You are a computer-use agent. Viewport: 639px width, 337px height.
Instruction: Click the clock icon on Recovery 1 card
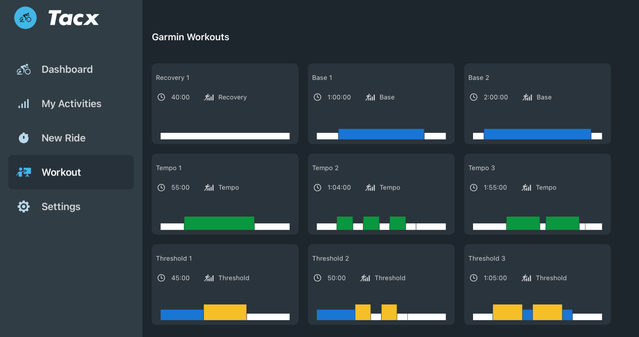click(161, 97)
